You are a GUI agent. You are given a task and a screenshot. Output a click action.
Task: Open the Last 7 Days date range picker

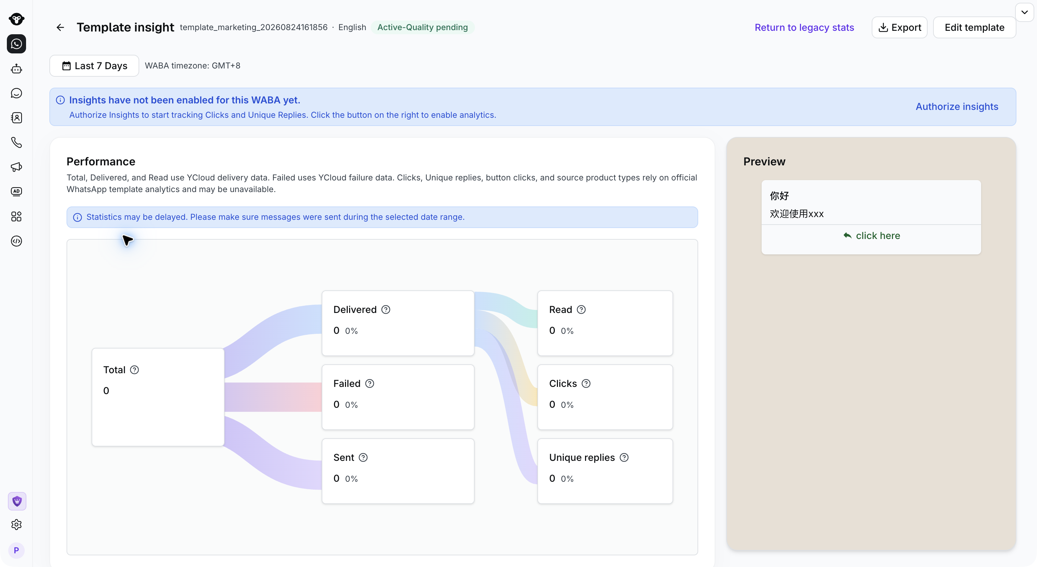coord(94,65)
